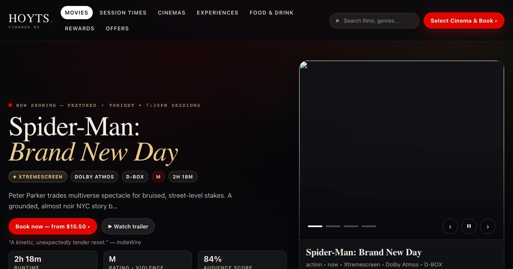
Task: Select the D-BOX tag
Action: pyautogui.click(x=135, y=177)
